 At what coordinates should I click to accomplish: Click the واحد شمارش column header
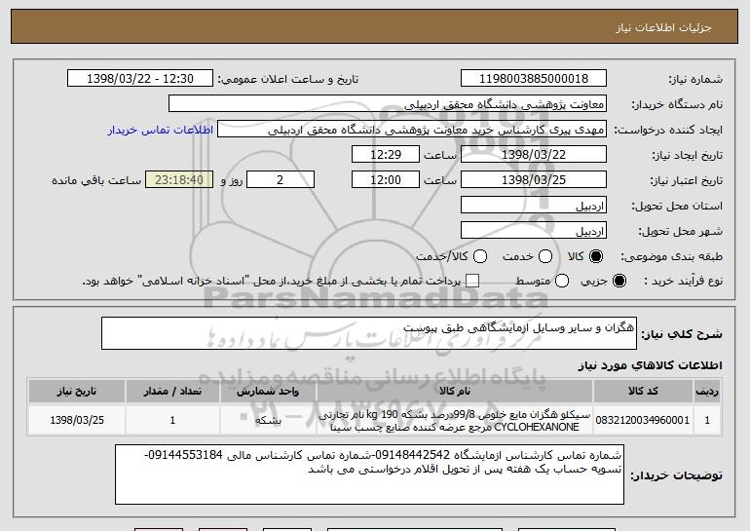268,392
